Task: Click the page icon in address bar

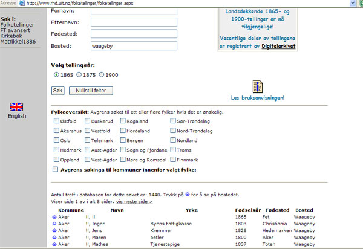Action: (x=22, y=3)
